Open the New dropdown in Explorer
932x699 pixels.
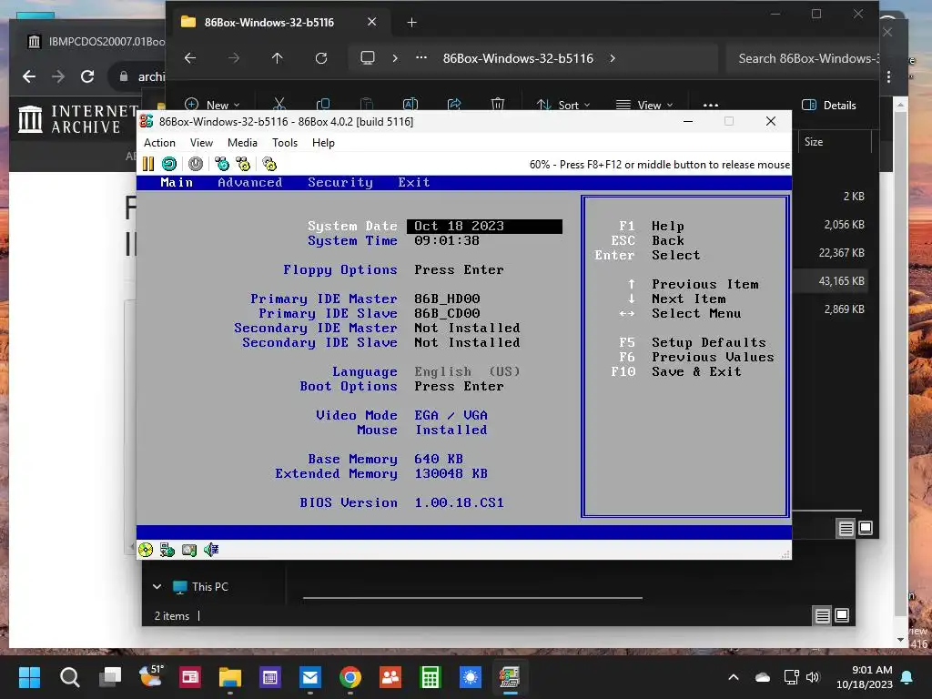[x=212, y=105]
